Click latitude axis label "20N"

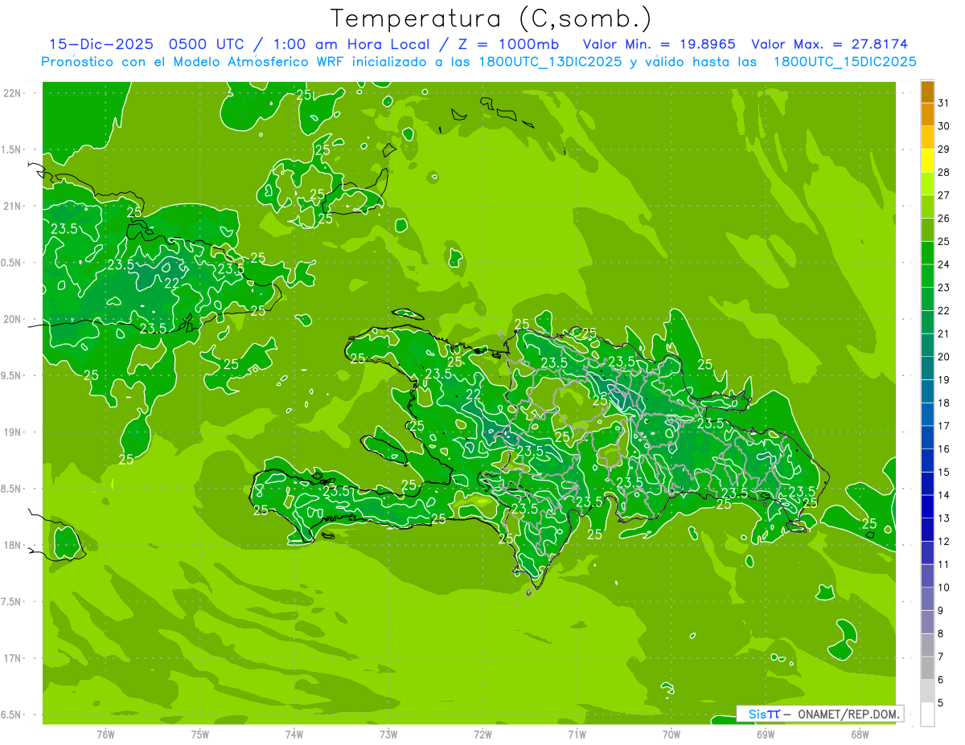point(14,319)
